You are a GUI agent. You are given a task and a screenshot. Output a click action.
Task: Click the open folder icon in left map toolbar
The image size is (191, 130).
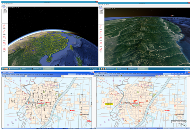click(4, 76)
